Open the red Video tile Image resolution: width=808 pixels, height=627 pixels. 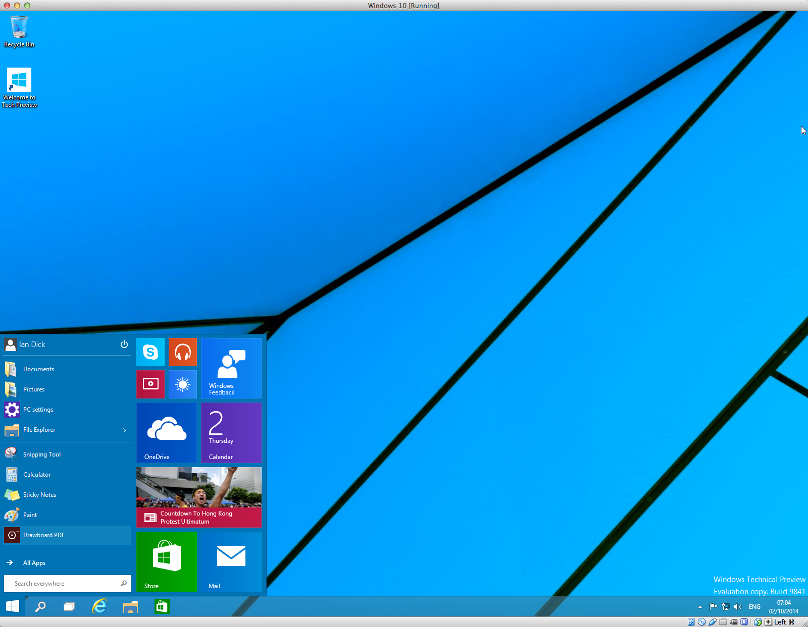click(150, 384)
